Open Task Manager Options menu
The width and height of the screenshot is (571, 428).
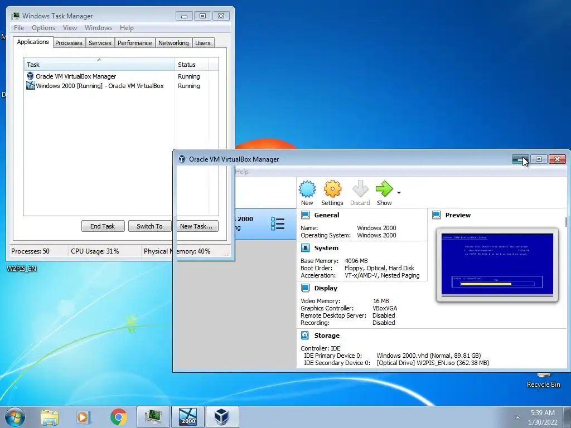click(x=43, y=28)
